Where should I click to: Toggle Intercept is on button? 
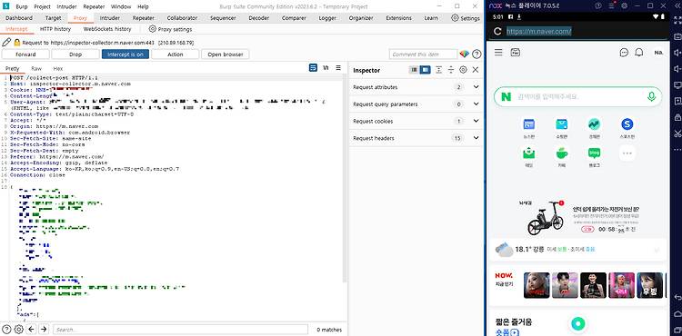pos(125,54)
